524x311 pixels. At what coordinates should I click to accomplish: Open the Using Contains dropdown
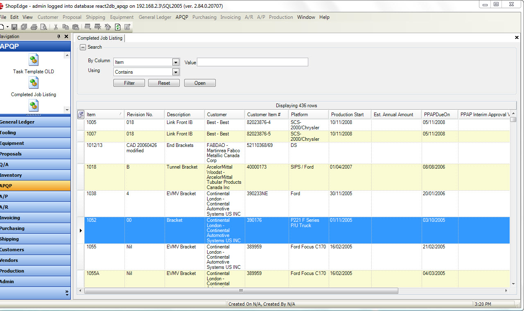click(176, 72)
